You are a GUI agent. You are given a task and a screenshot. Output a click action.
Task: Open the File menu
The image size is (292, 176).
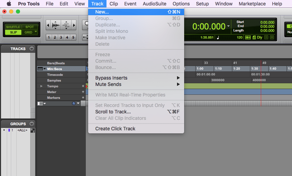click(50, 4)
